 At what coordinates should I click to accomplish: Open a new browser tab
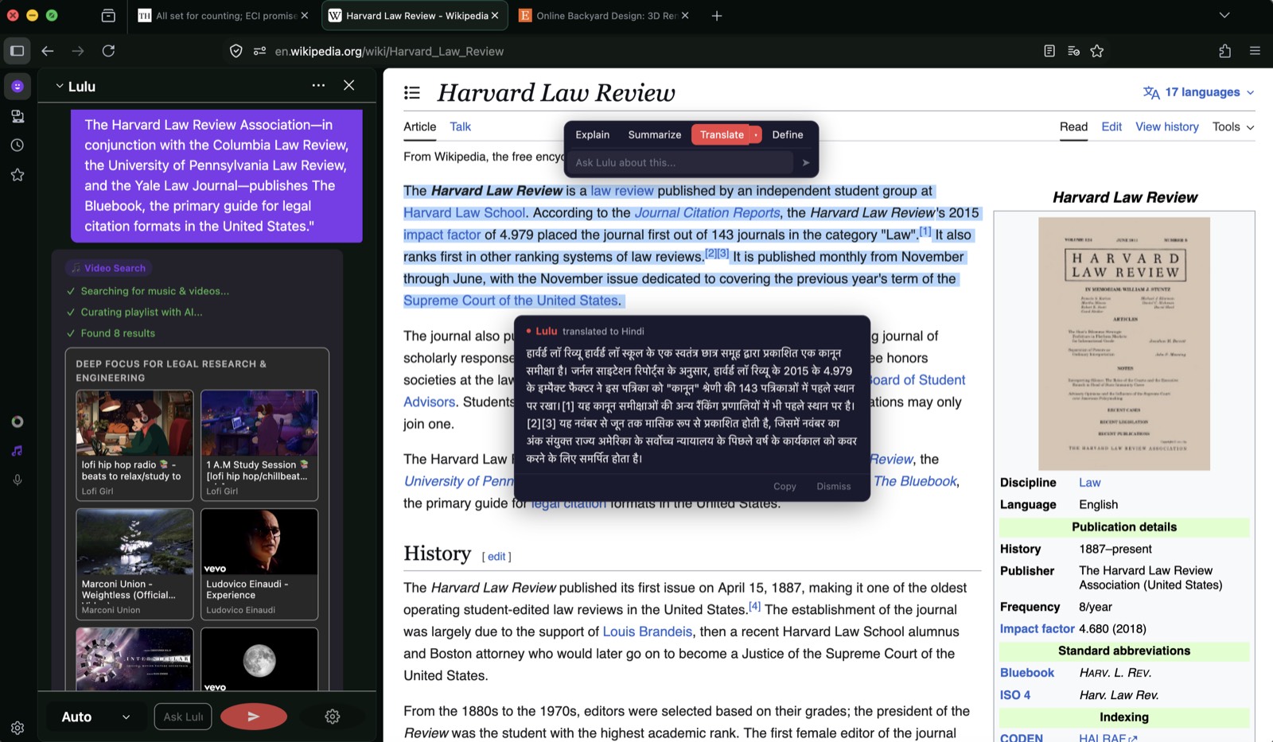[717, 15]
